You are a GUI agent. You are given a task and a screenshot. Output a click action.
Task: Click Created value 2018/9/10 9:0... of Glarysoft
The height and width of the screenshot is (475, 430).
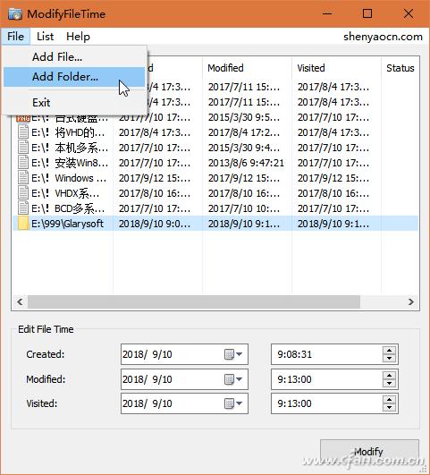click(x=155, y=224)
